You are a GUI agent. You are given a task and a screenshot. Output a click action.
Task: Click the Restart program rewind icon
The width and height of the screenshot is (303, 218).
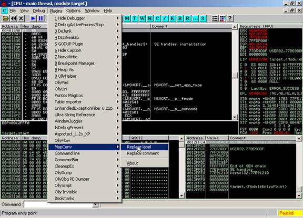(14, 18)
